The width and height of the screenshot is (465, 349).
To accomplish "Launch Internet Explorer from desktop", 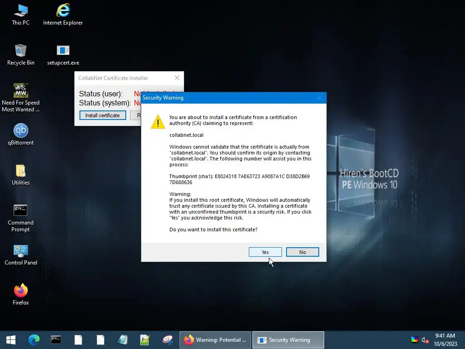I will click(63, 15).
